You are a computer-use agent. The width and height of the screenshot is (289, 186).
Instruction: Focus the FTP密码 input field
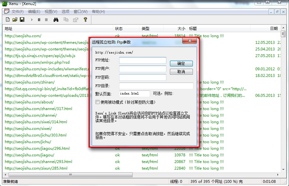pos(142,77)
